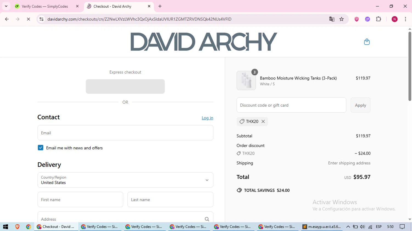Open the Windows notification center

(402, 227)
